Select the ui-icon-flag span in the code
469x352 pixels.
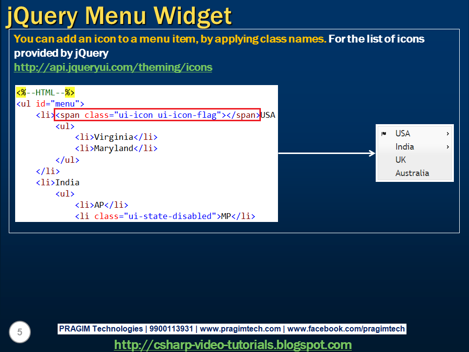156,115
